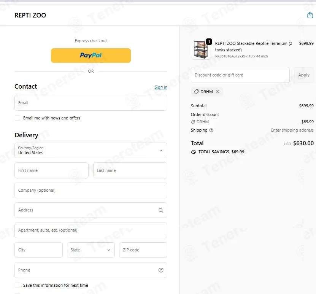The image size is (316, 294).
Task: Focus the Last name field
Action: (x=130, y=170)
